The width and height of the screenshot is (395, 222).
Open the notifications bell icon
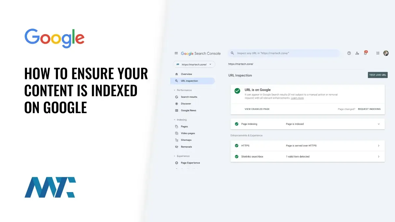(365, 53)
